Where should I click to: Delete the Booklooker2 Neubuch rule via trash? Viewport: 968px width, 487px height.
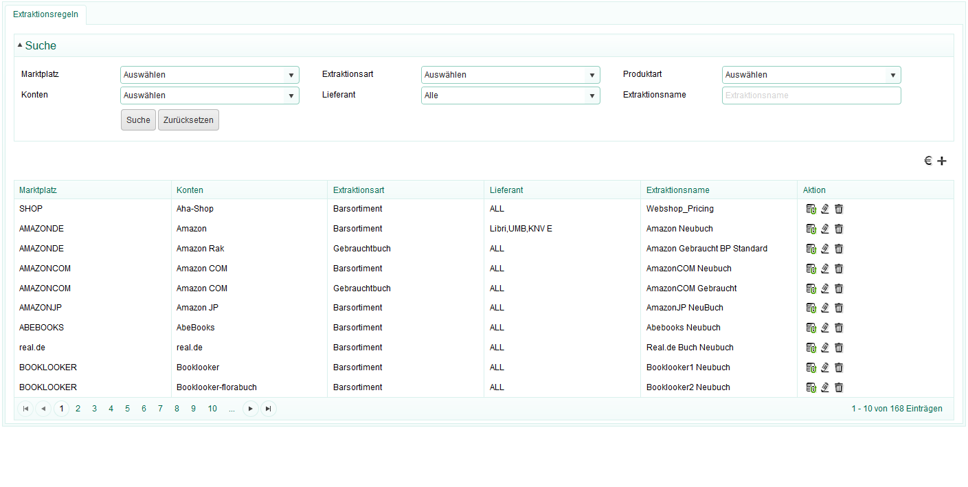click(839, 387)
